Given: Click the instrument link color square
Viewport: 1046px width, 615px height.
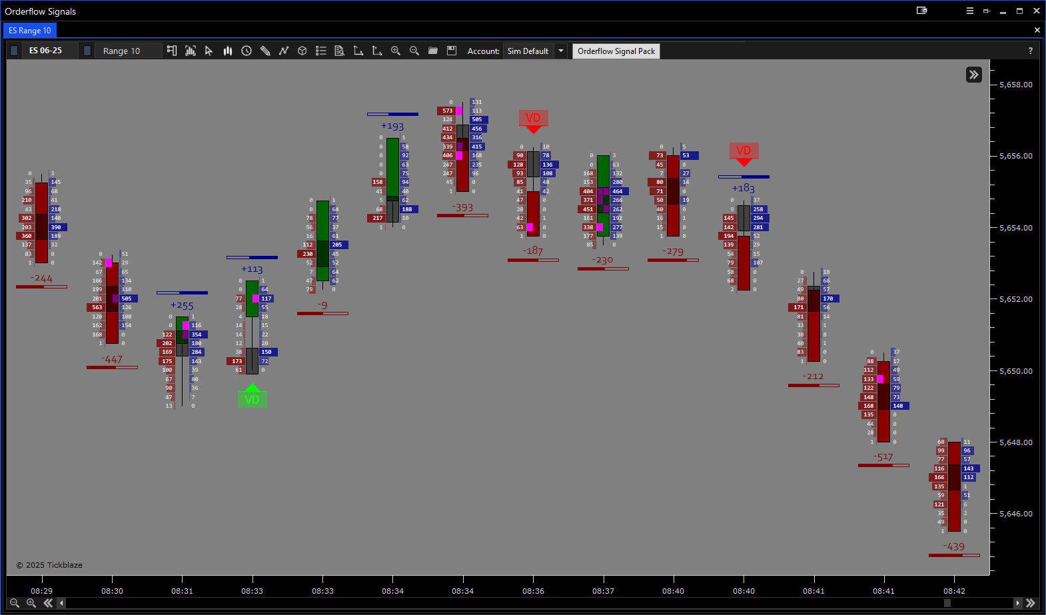Looking at the screenshot, I should (x=14, y=51).
